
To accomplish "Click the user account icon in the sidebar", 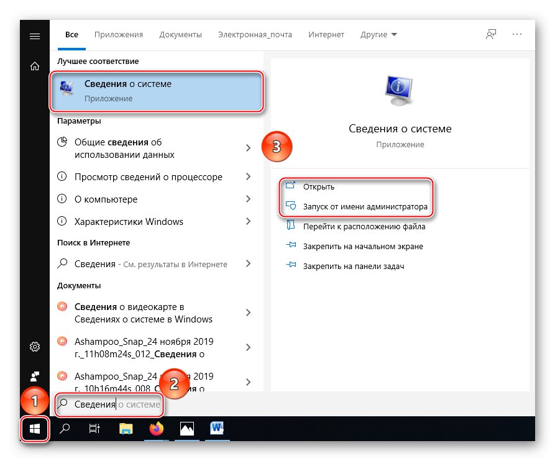I will tap(34, 375).
